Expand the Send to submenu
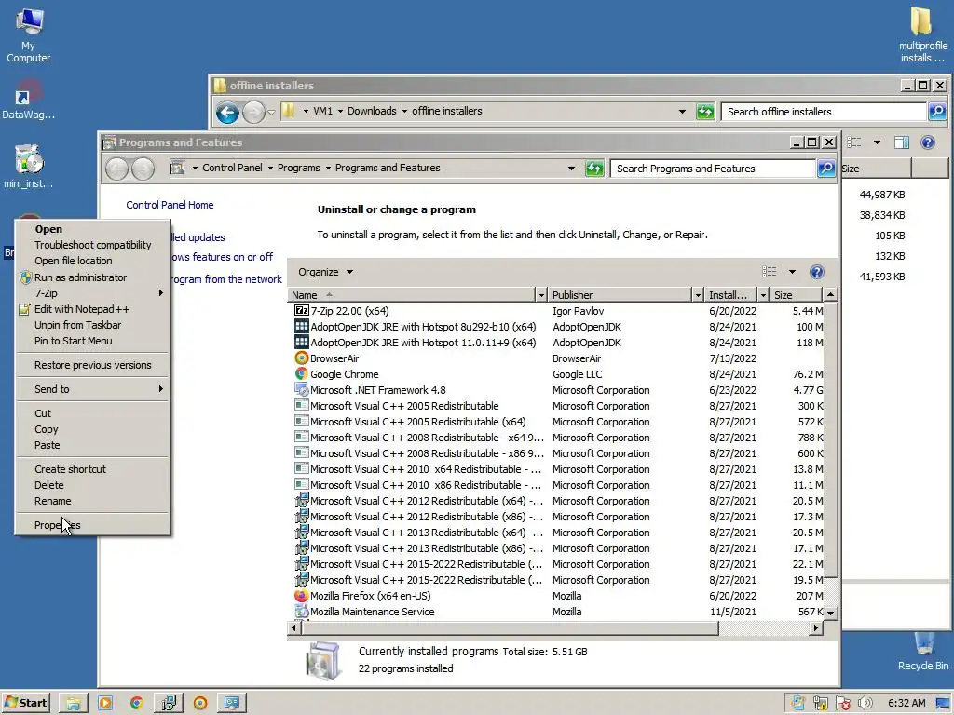The height and width of the screenshot is (715, 954). pyautogui.click(x=92, y=389)
